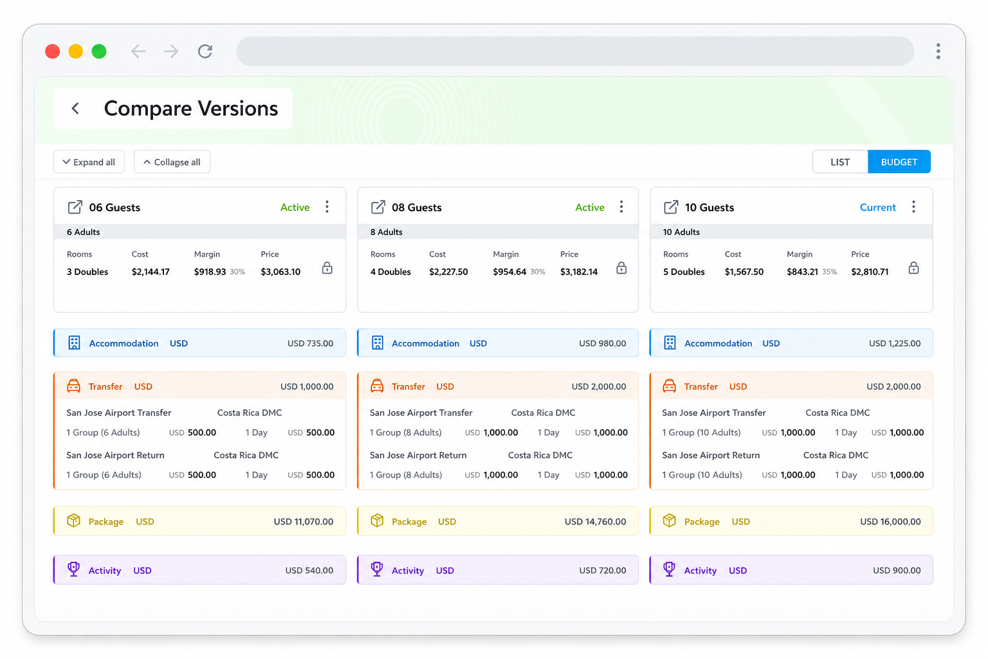Viewport: 988px width, 659px height.
Task: Expand Activity section worth USD 900.00
Action: pos(791,570)
